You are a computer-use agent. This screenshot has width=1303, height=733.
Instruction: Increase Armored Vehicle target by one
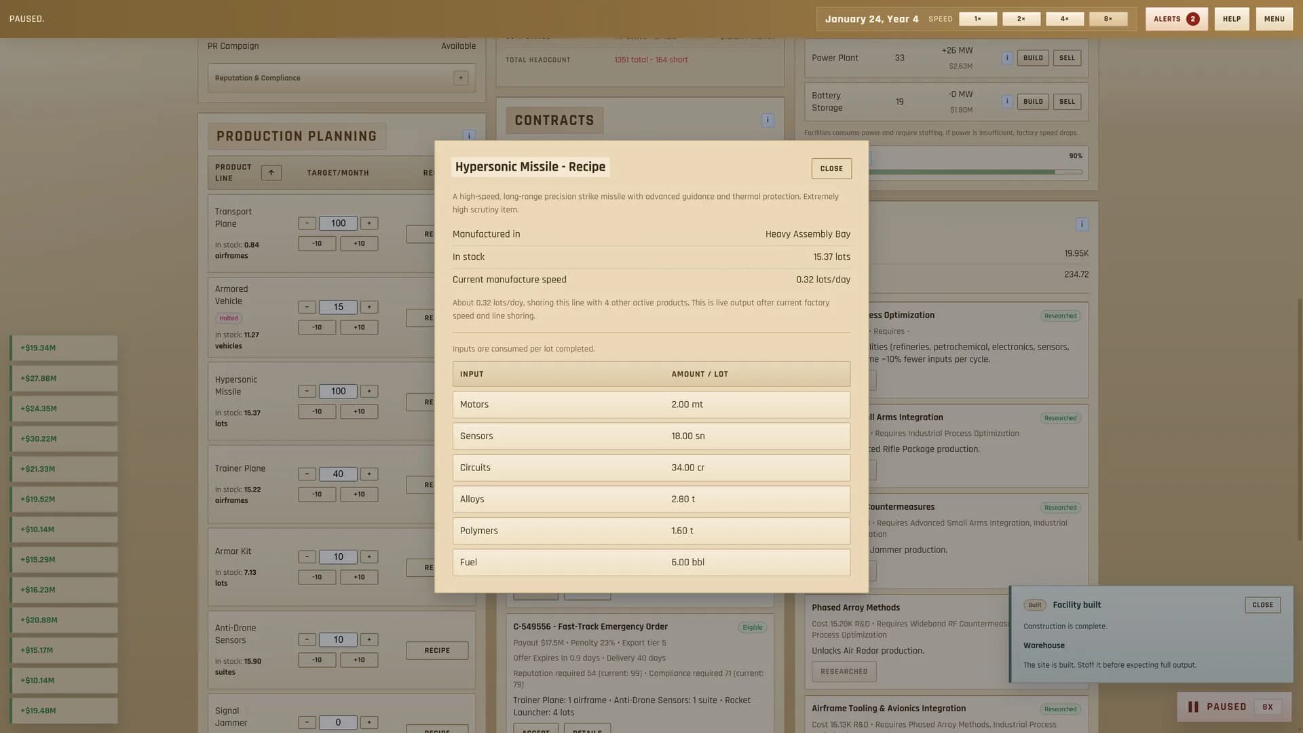point(369,307)
